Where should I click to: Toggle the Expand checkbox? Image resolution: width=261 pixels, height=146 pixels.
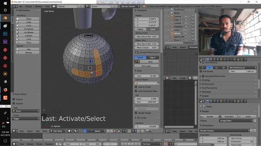tap(14, 103)
